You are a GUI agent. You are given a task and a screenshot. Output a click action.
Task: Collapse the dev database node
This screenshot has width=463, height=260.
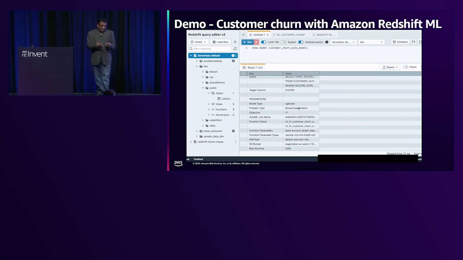click(197, 66)
